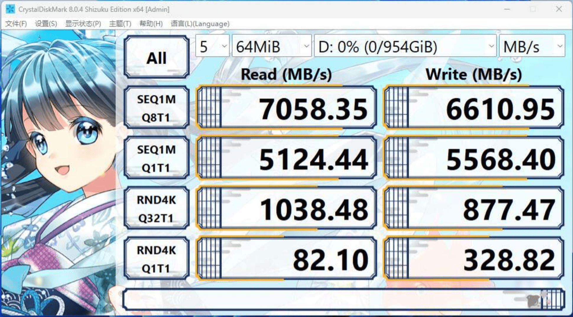Click the CrystalDiskMark app icon in title bar
The image size is (573, 317).
point(10,9)
